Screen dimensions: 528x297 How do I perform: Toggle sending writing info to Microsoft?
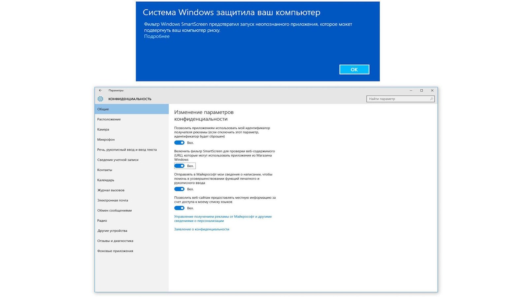[x=180, y=189]
